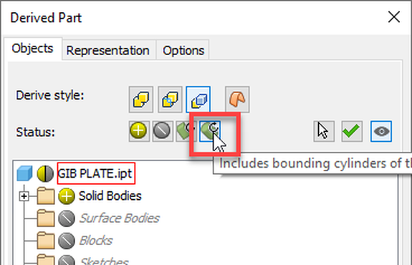Click the green checkmark accept selection button
412x265 pixels.
pyautogui.click(x=352, y=131)
